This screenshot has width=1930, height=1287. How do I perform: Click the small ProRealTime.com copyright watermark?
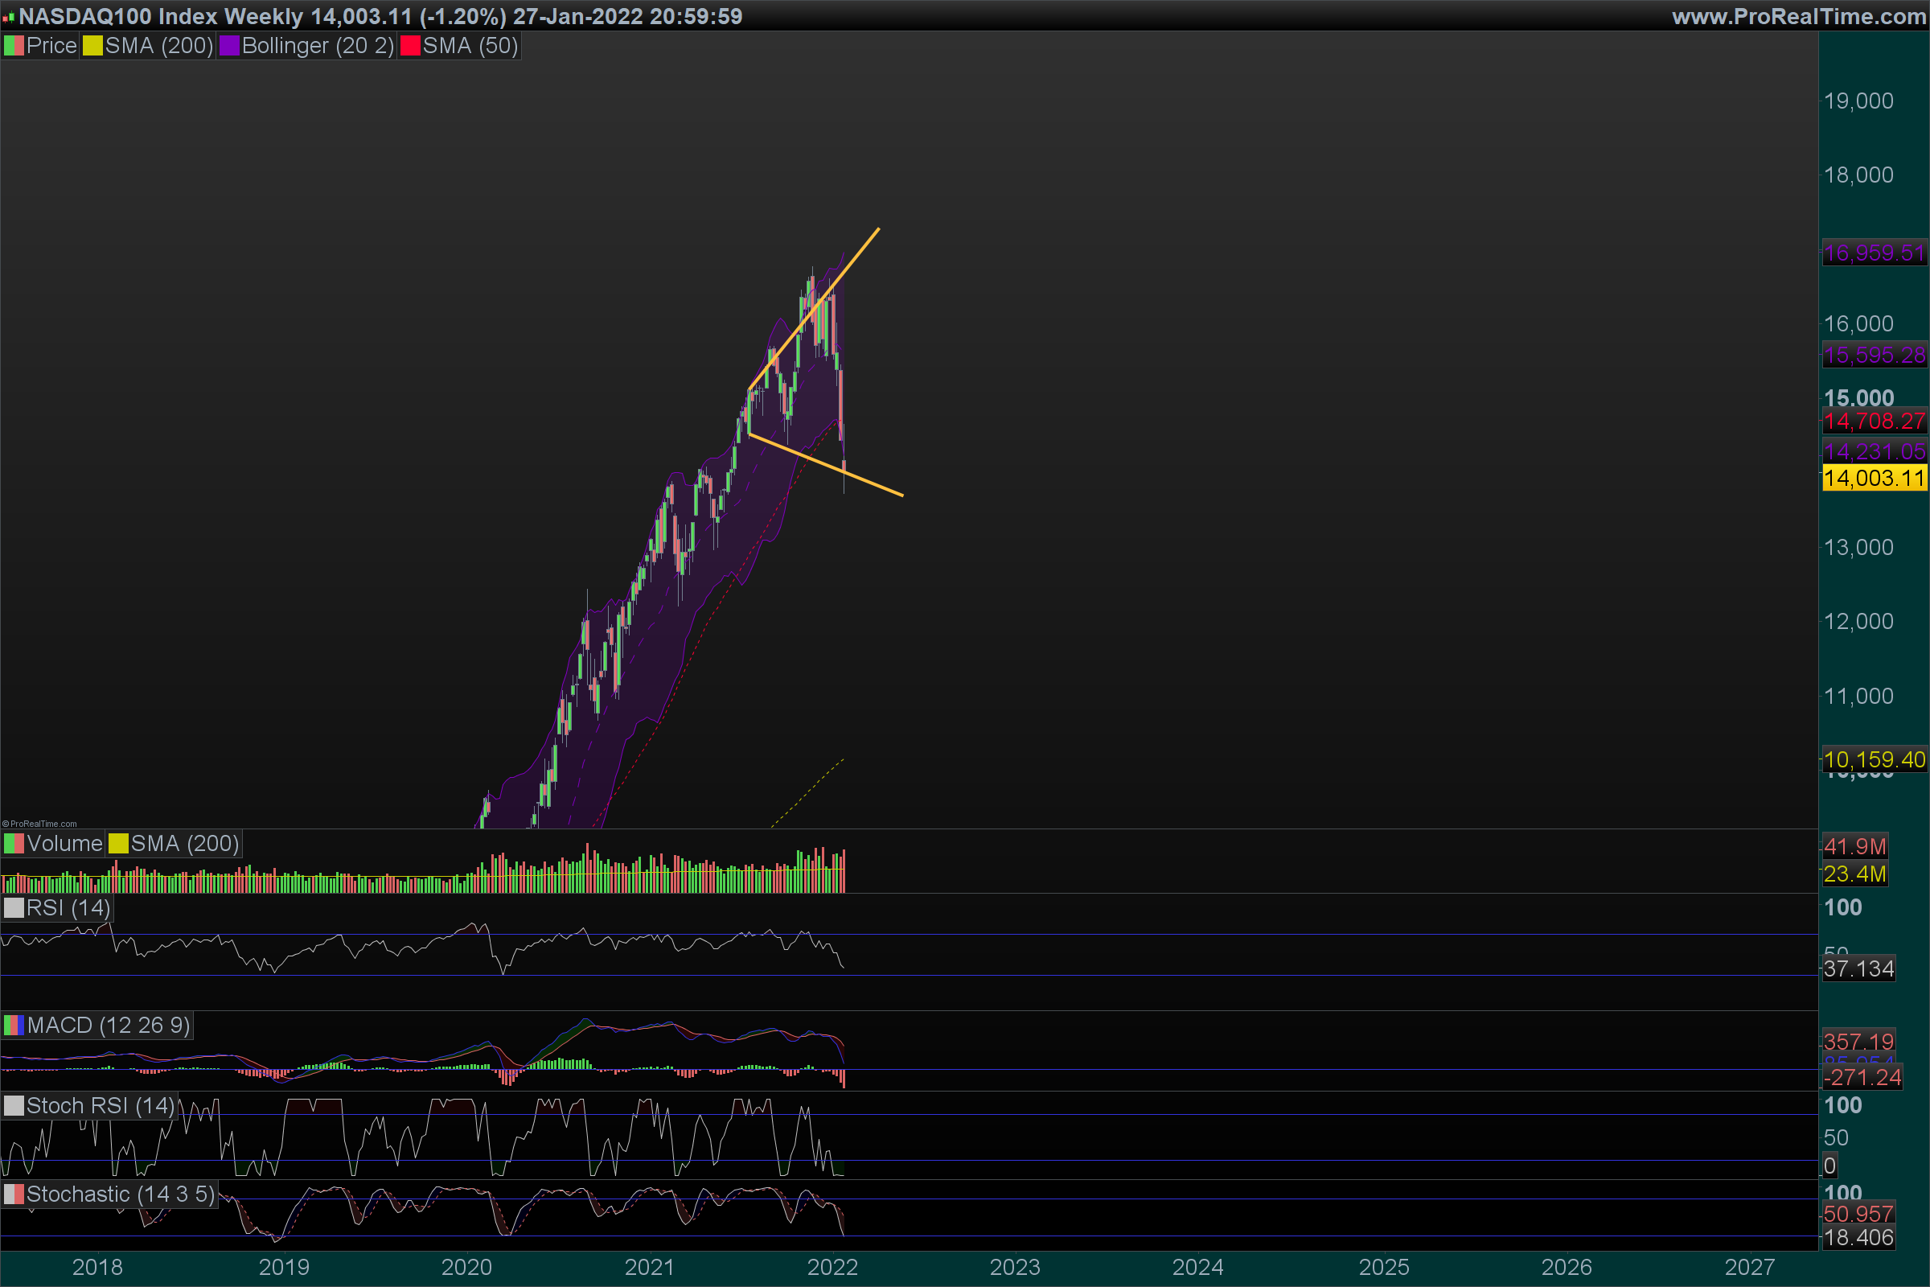point(39,823)
